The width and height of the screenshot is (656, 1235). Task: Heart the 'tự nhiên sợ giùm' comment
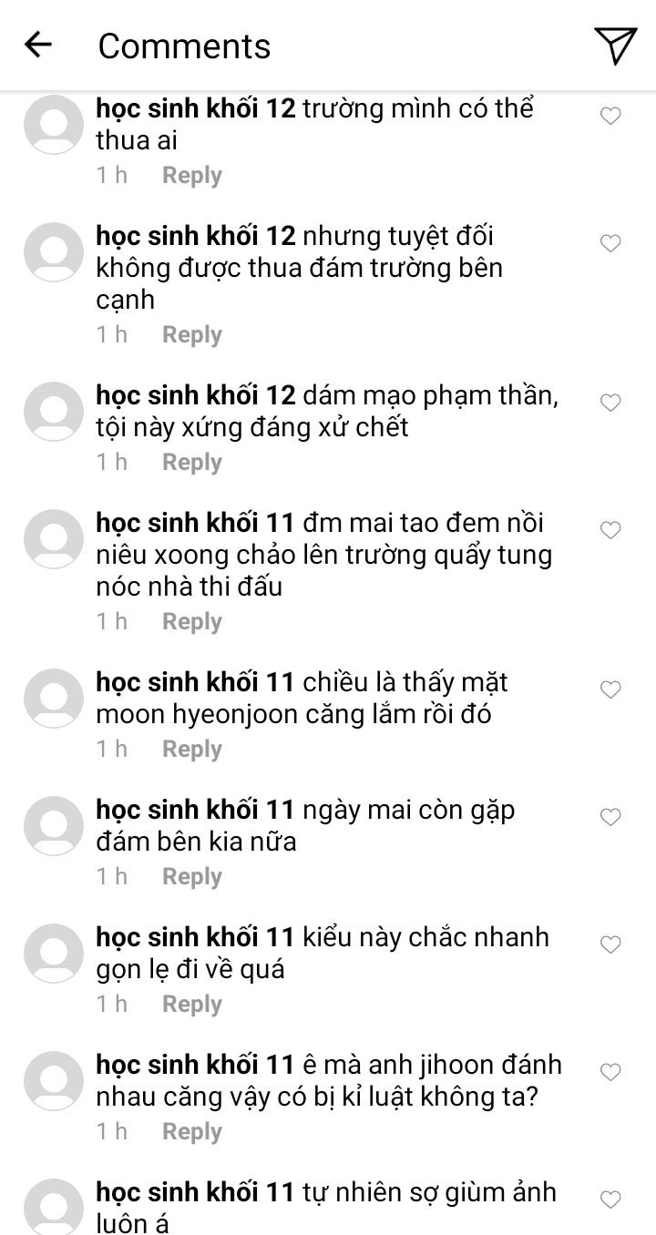(610, 1199)
